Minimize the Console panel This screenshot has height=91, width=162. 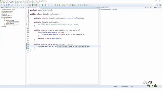coord(158,8)
